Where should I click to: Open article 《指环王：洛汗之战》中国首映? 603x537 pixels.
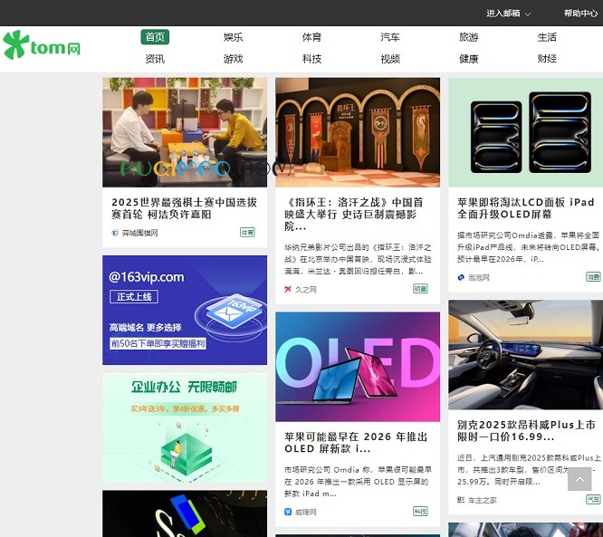pyautogui.click(x=354, y=215)
